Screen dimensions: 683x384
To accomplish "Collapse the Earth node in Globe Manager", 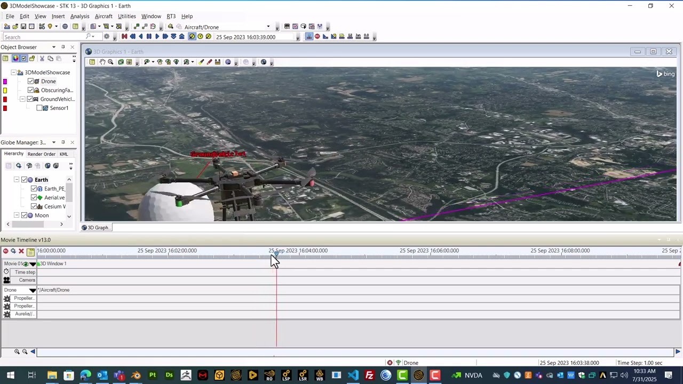I will point(17,180).
